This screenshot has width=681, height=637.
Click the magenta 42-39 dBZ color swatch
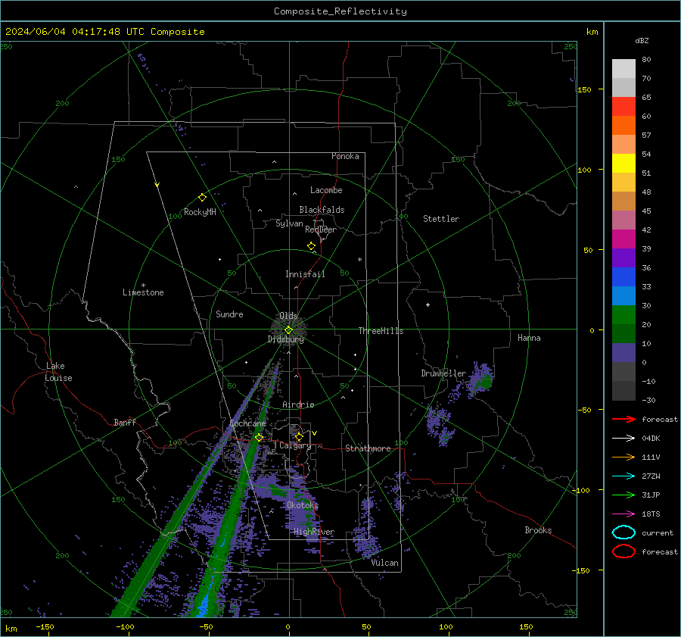point(623,239)
